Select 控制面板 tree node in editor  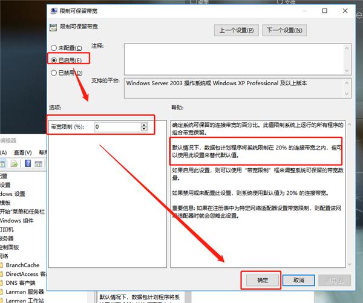9,247
